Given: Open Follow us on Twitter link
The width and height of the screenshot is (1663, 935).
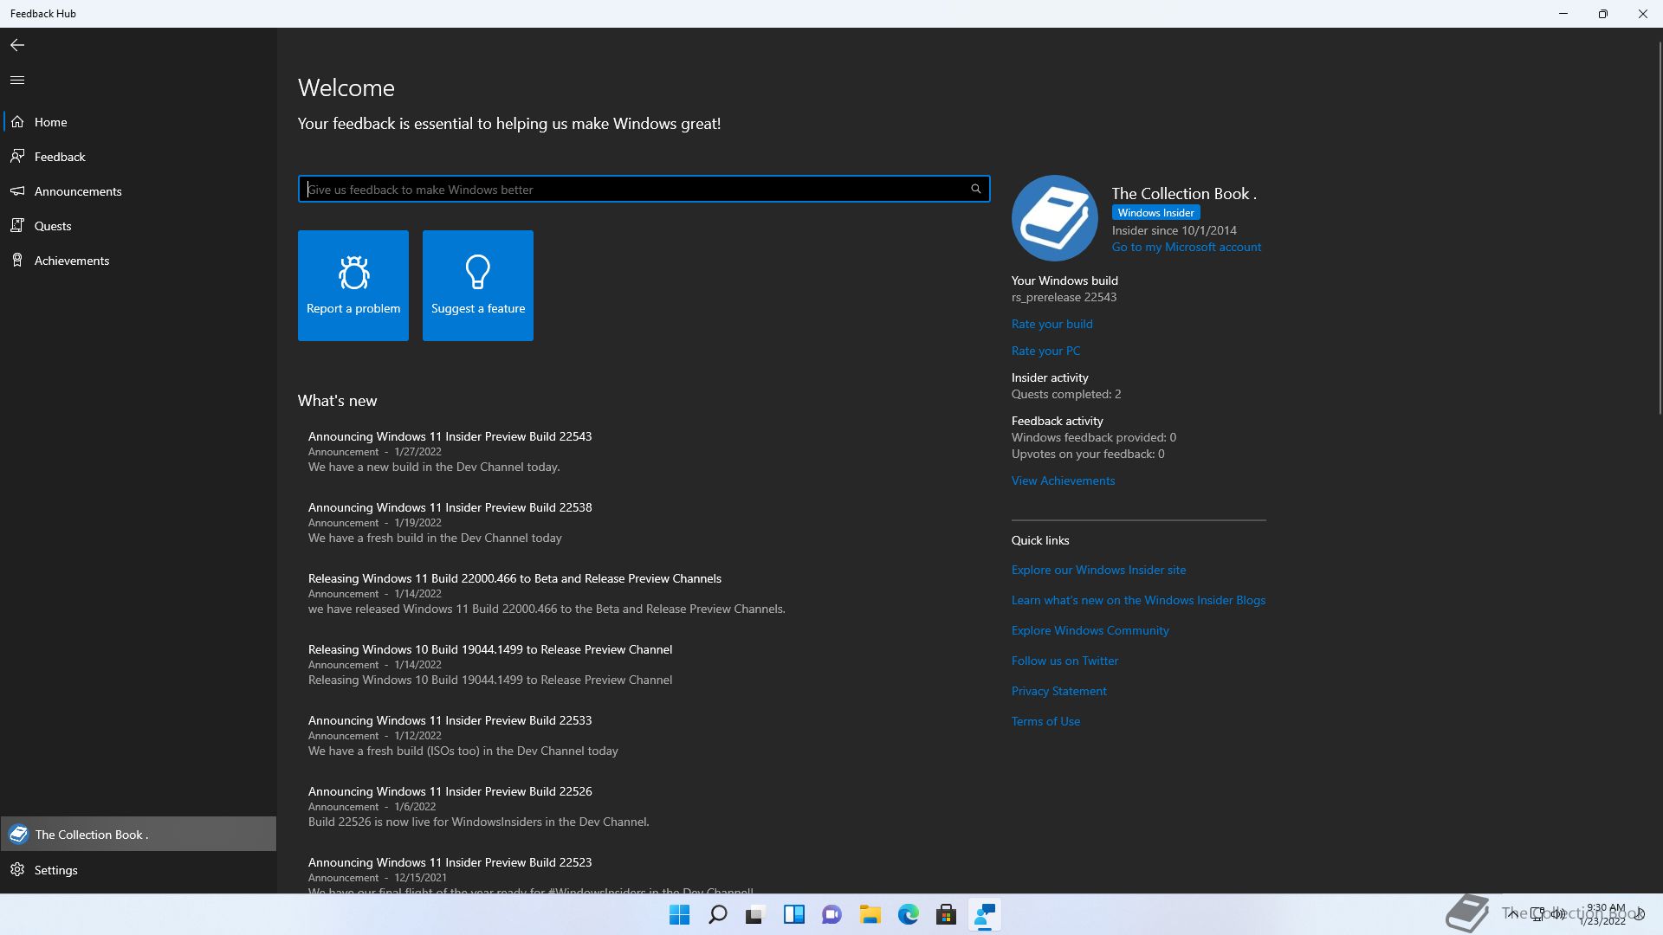Looking at the screenshot, I should click(x=1064, y=661).
